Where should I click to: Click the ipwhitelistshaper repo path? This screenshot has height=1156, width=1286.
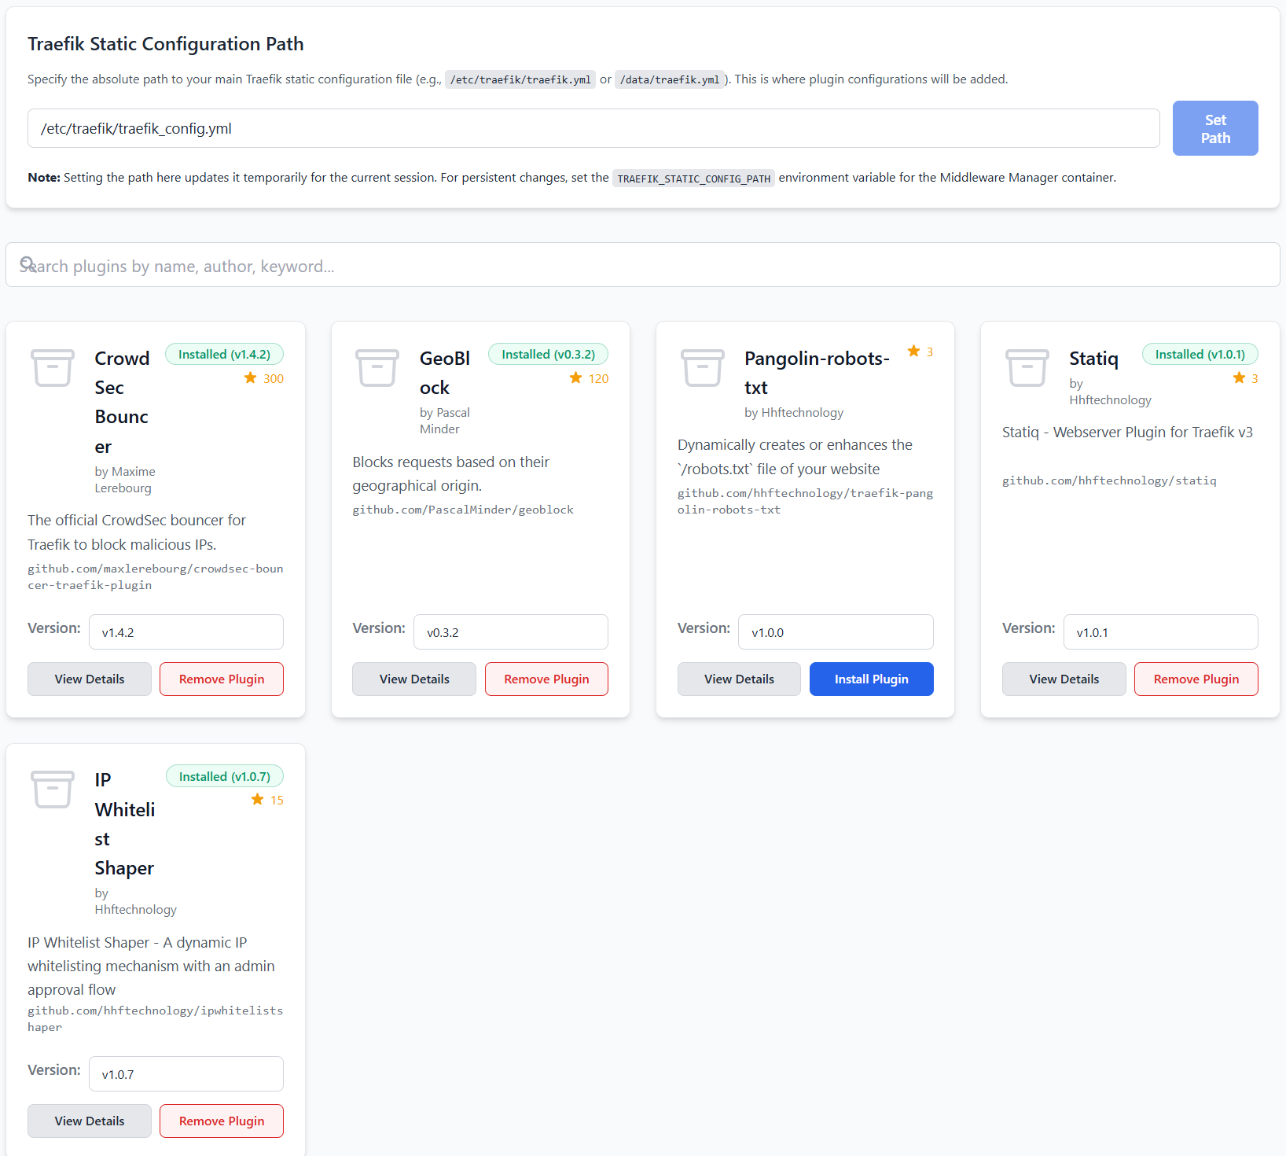pyautogui.click(x=156, y=1019)
